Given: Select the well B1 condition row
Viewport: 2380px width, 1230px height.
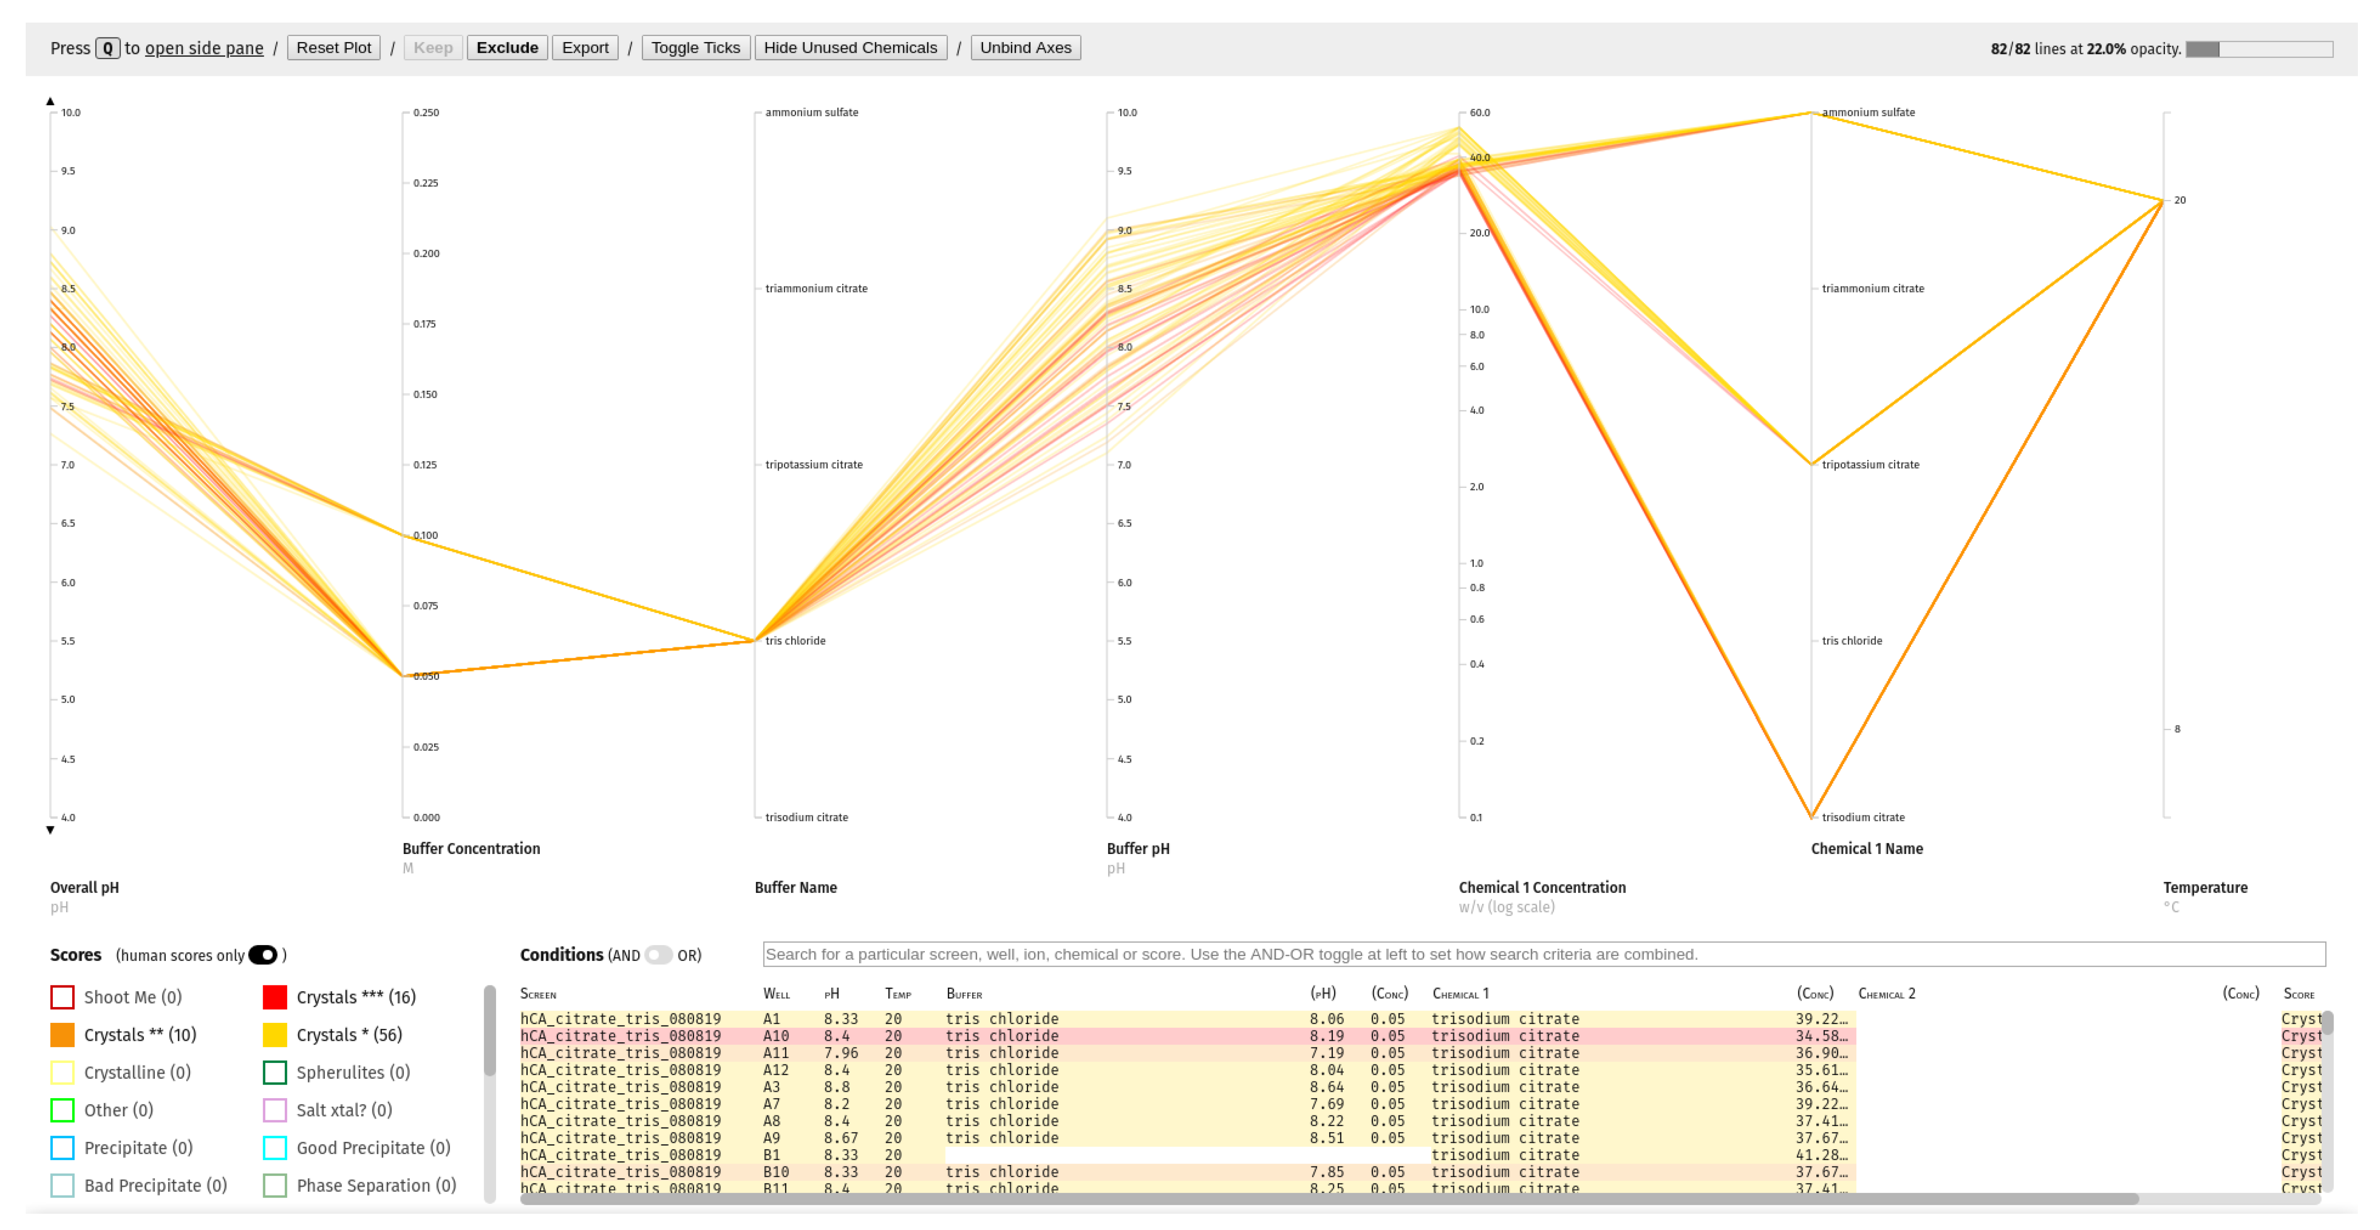Looking at the screenshot, I should (1420, 1155).
